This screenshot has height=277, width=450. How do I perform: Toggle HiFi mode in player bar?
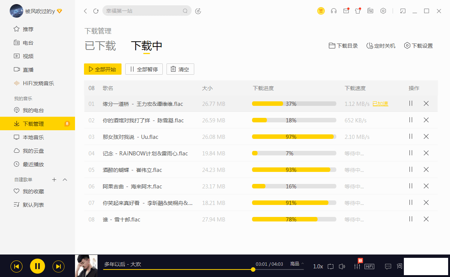[369, 266]
